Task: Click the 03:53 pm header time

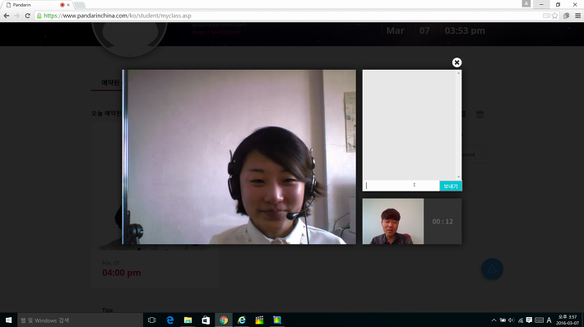Action: point(465,30)
